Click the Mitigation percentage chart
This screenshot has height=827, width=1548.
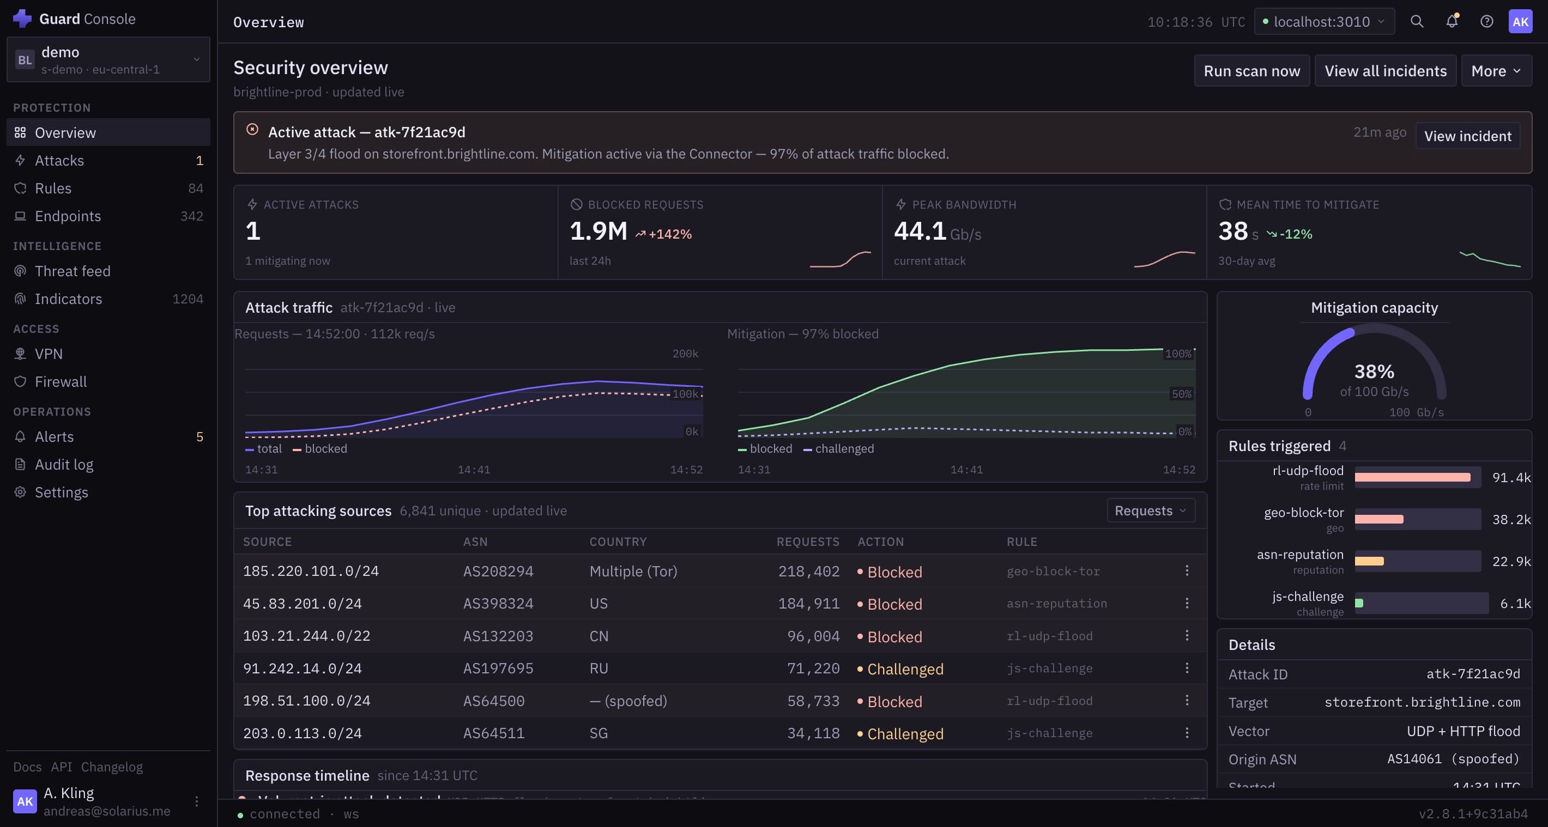(x=966, y=393)
